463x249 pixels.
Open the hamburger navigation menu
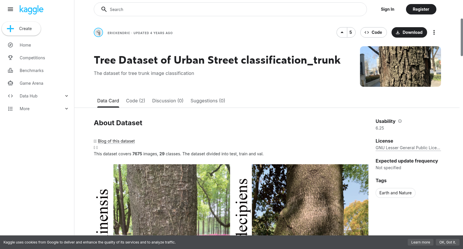coord(10,9)
